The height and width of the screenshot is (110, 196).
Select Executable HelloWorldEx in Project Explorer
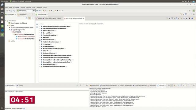click(26, 39)
